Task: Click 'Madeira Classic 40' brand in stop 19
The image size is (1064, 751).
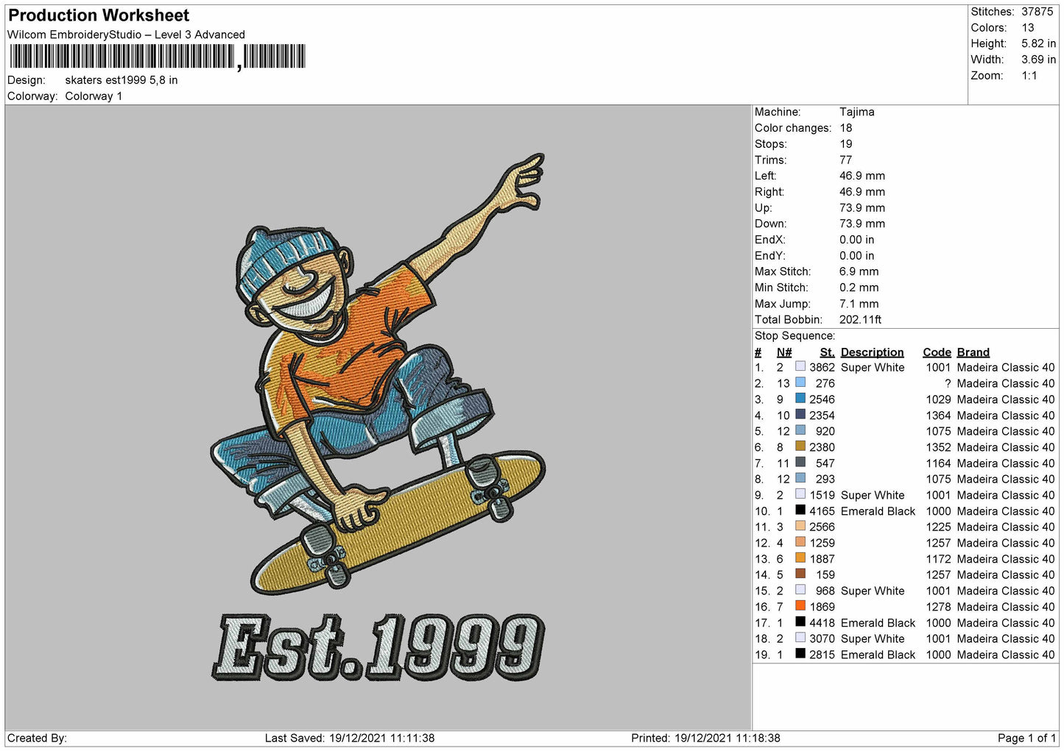Action: pyautogui.click(x=1006, y=655)
